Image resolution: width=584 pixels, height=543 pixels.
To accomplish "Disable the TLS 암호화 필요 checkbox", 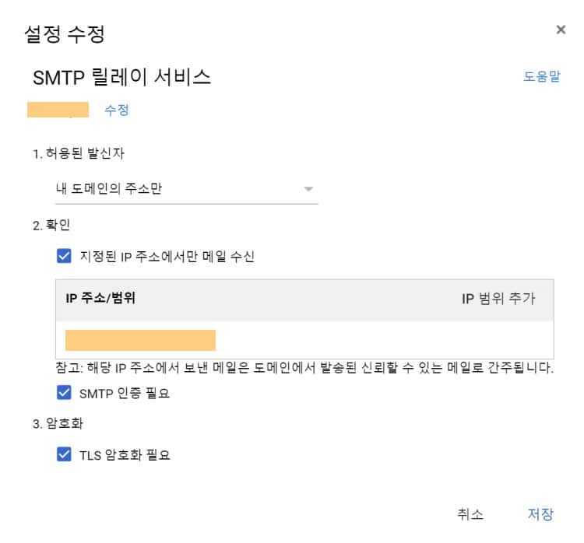I will pos(65,454).
